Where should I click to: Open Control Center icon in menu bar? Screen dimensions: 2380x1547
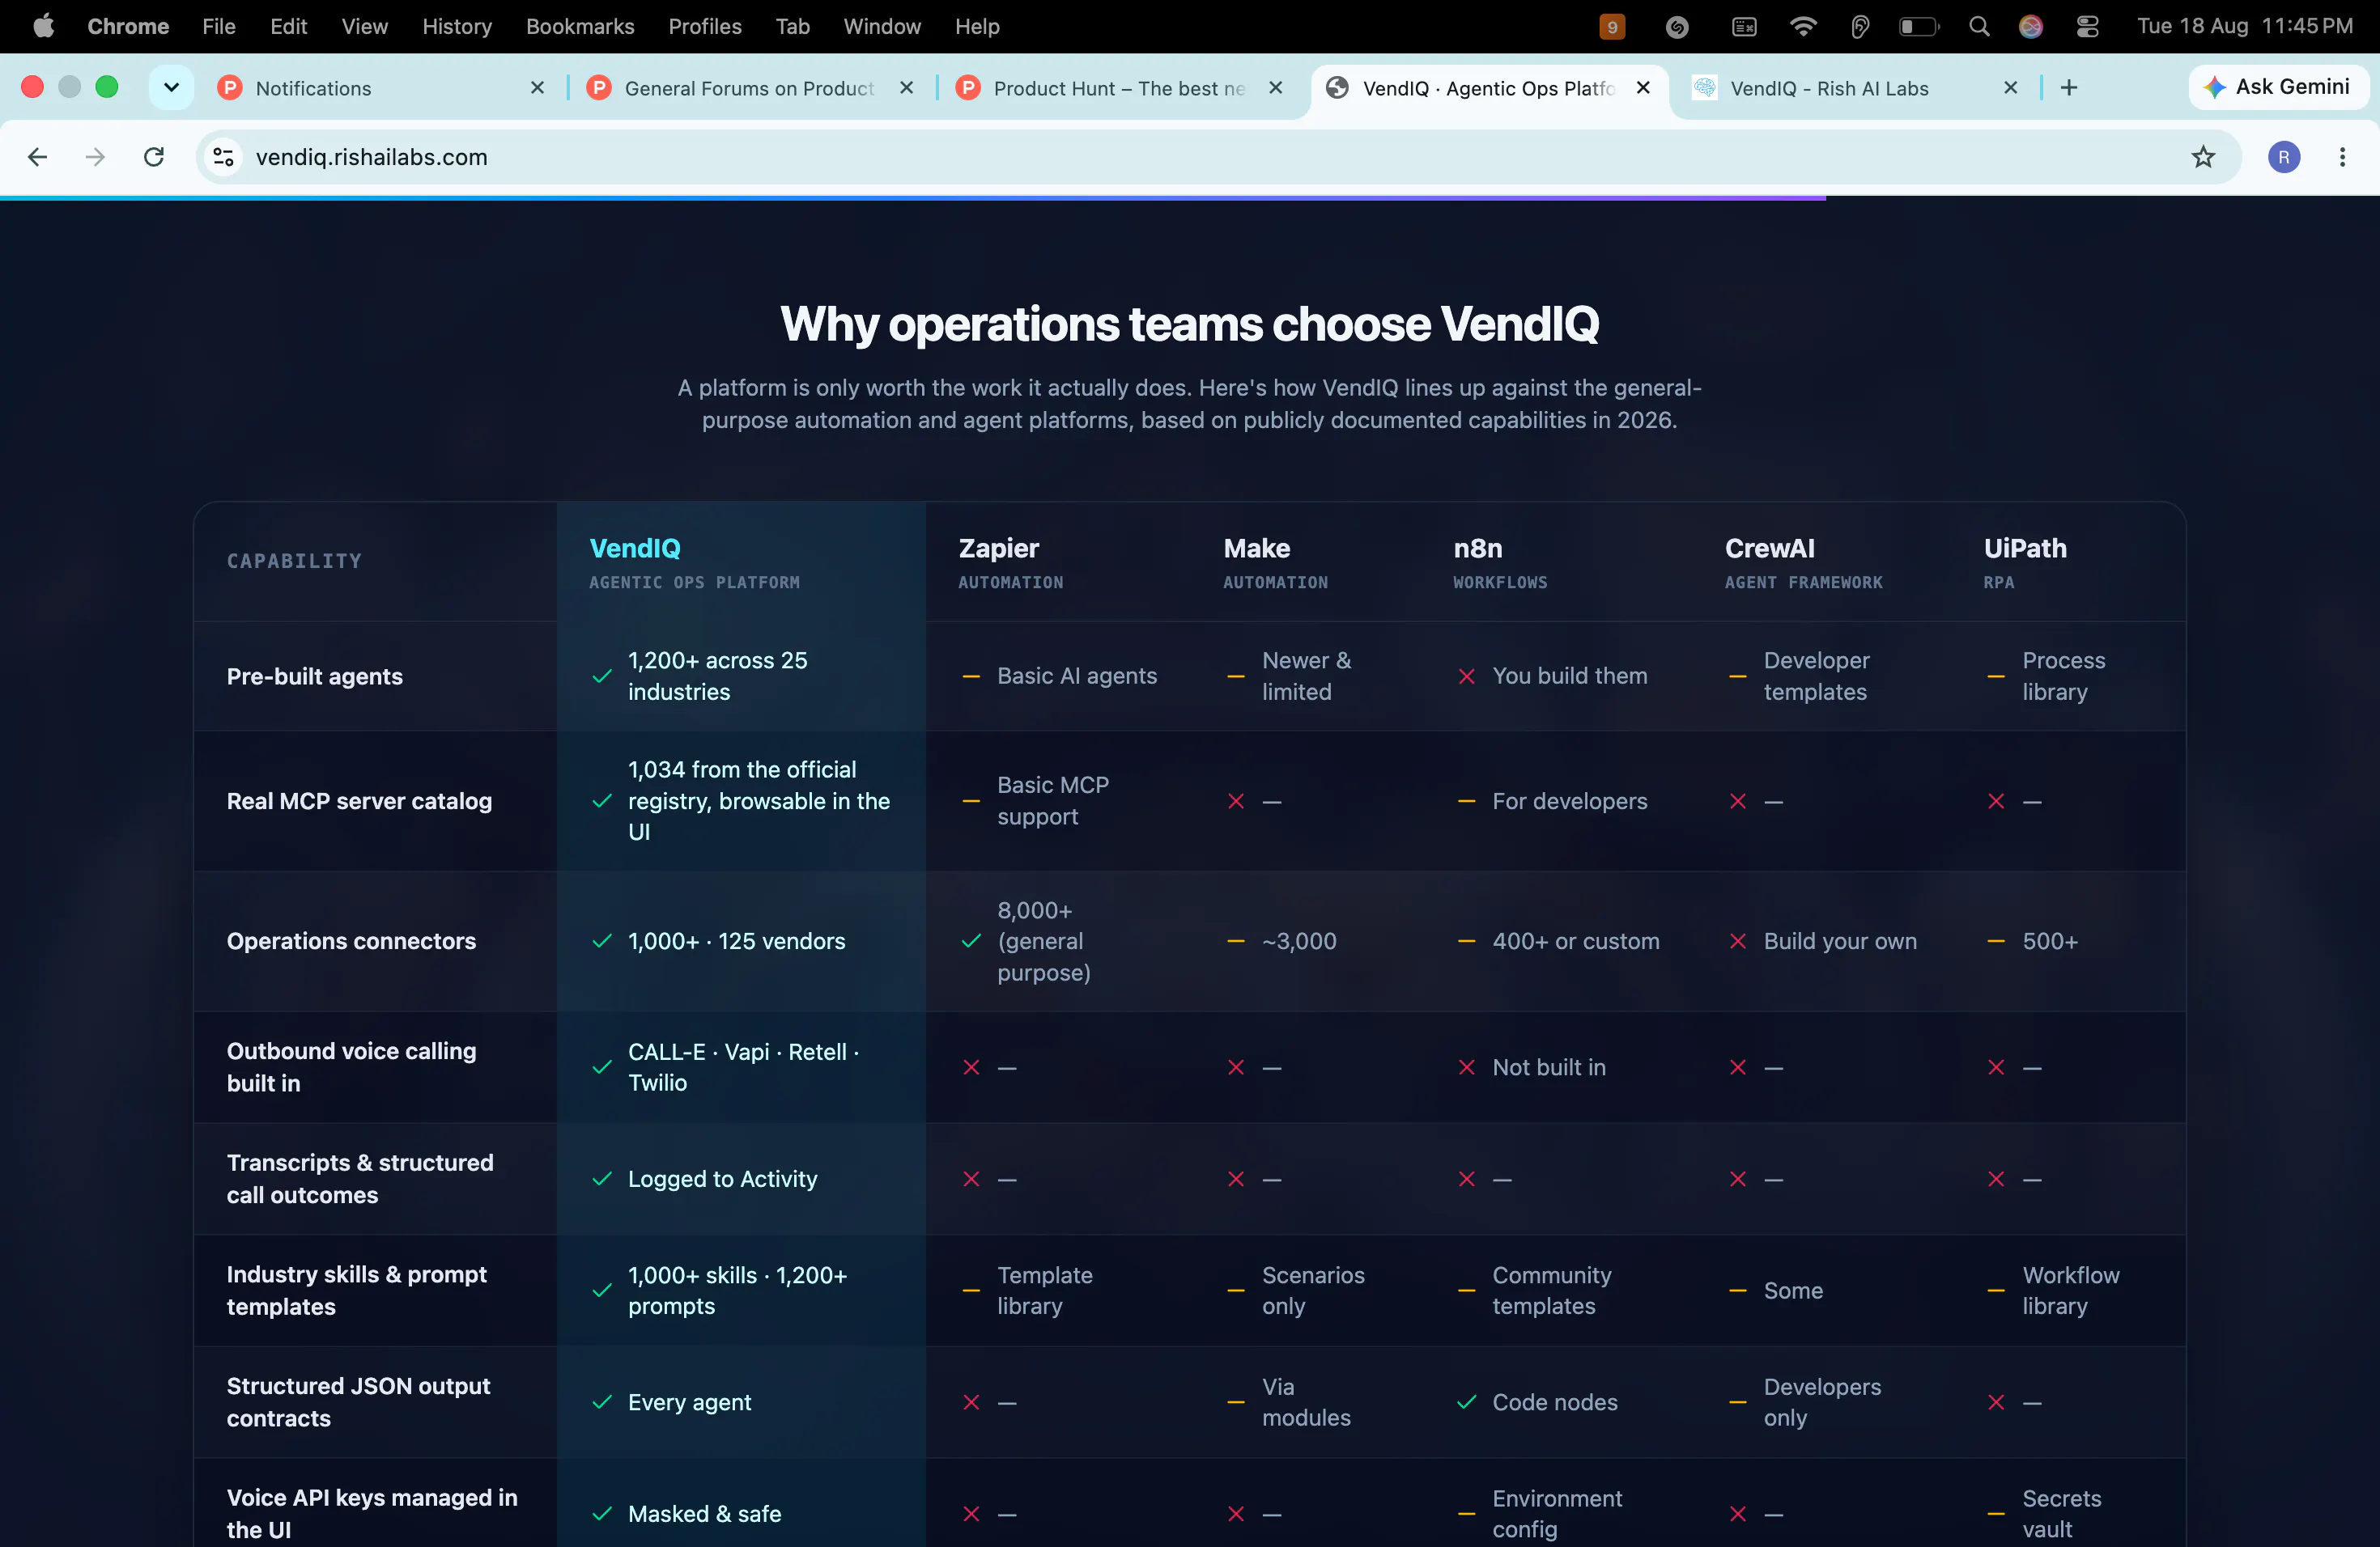[2087, 26]
